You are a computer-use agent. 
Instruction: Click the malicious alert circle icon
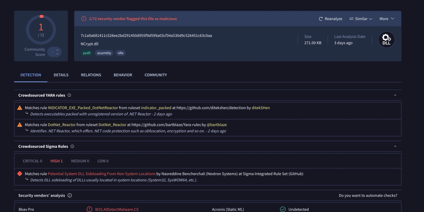(x=84, y=19)
